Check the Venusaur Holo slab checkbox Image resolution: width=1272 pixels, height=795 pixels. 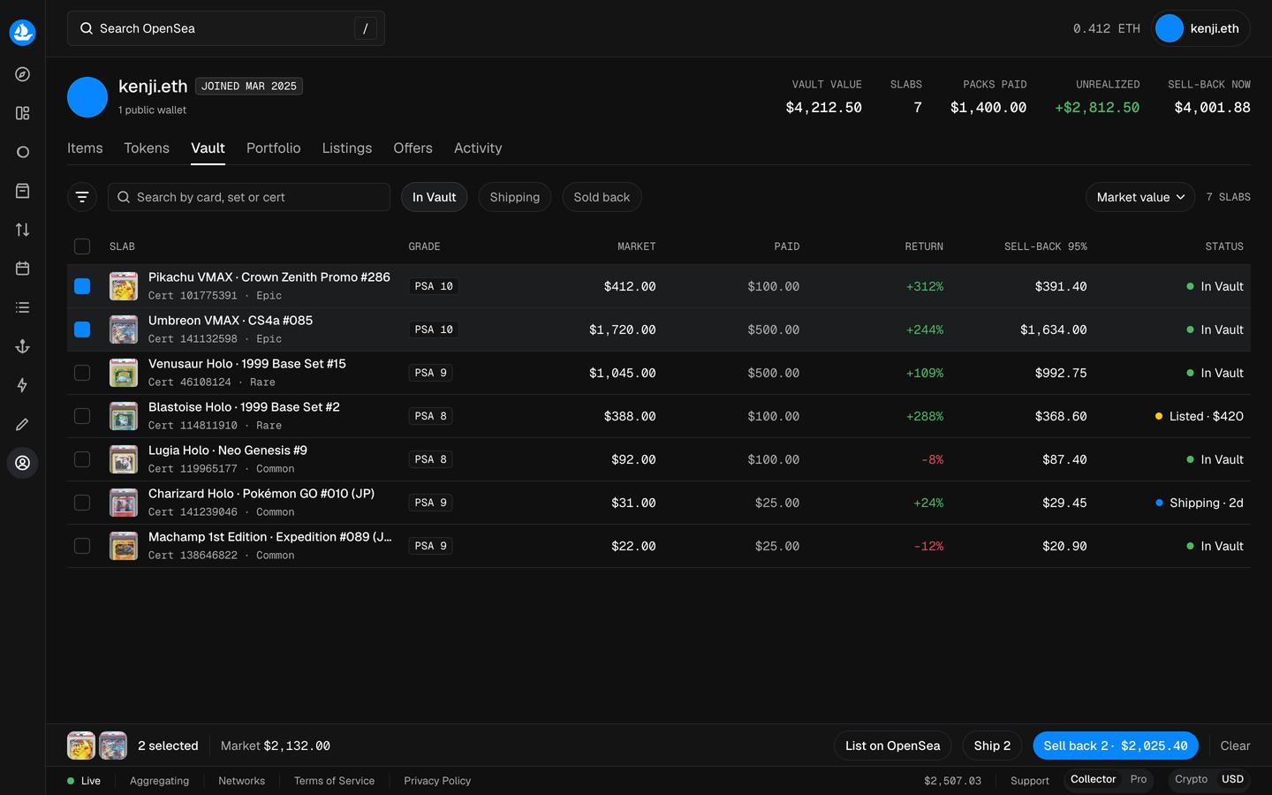click(x=82, y=373)
